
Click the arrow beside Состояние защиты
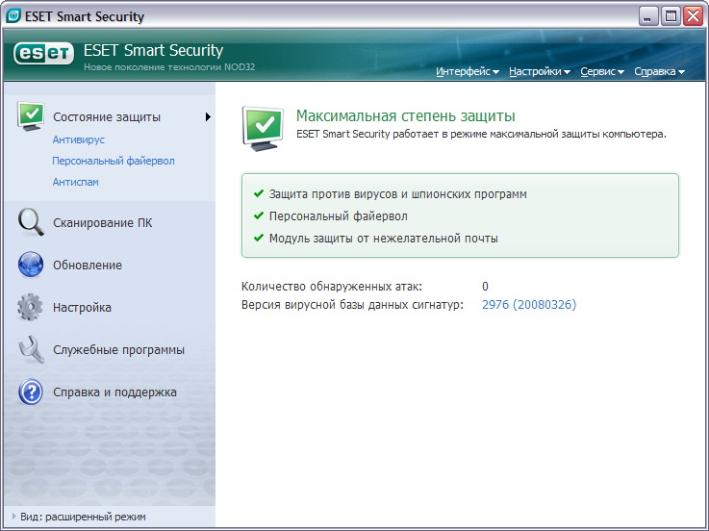point(207,117)
